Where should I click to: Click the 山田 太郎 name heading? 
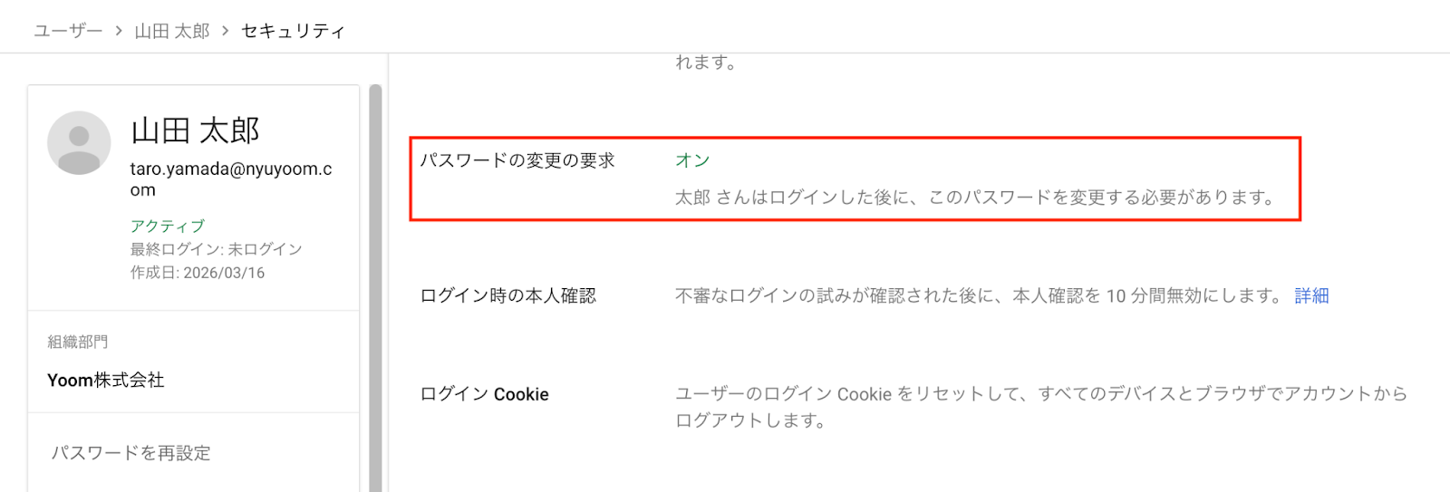click(x=196, y=130)
